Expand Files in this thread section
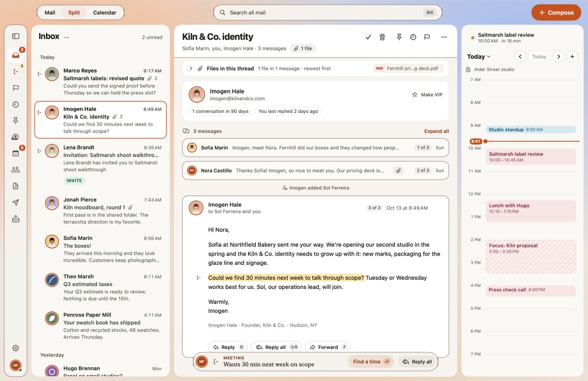Image resolution: width=588 pixels, height=381 pixels. [190, 68]
